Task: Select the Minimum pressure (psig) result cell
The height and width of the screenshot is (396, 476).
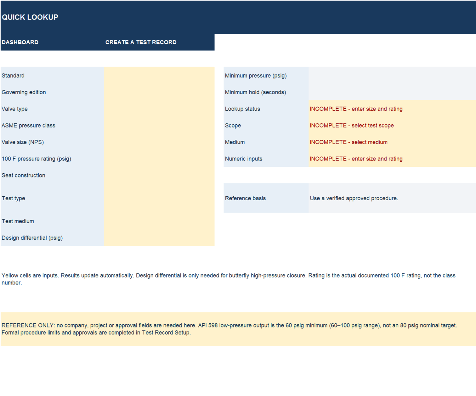Action: tap(392, 75)
